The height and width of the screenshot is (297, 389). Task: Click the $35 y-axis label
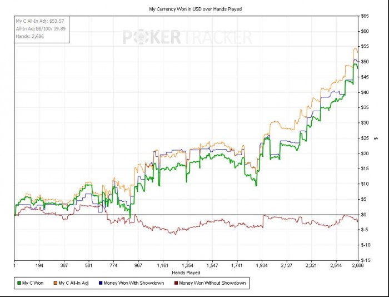click(365, 107)
